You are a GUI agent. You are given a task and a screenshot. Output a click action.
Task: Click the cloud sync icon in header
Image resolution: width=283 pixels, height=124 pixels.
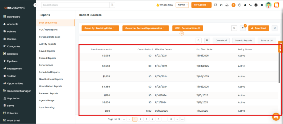tap(227, 5)
